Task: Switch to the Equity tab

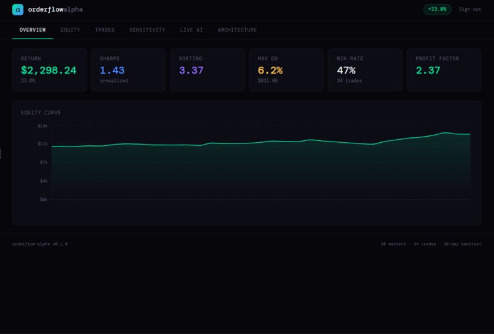Action: pos(70,30)
